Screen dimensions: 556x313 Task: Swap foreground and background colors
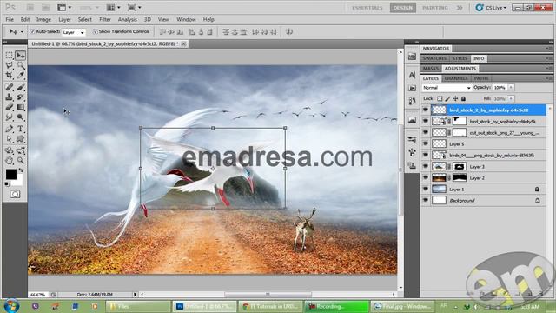click(x=21, y=170)
